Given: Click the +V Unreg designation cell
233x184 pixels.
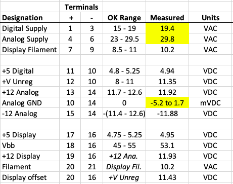Looking at the screenshot, I should (x=30, y=82).
